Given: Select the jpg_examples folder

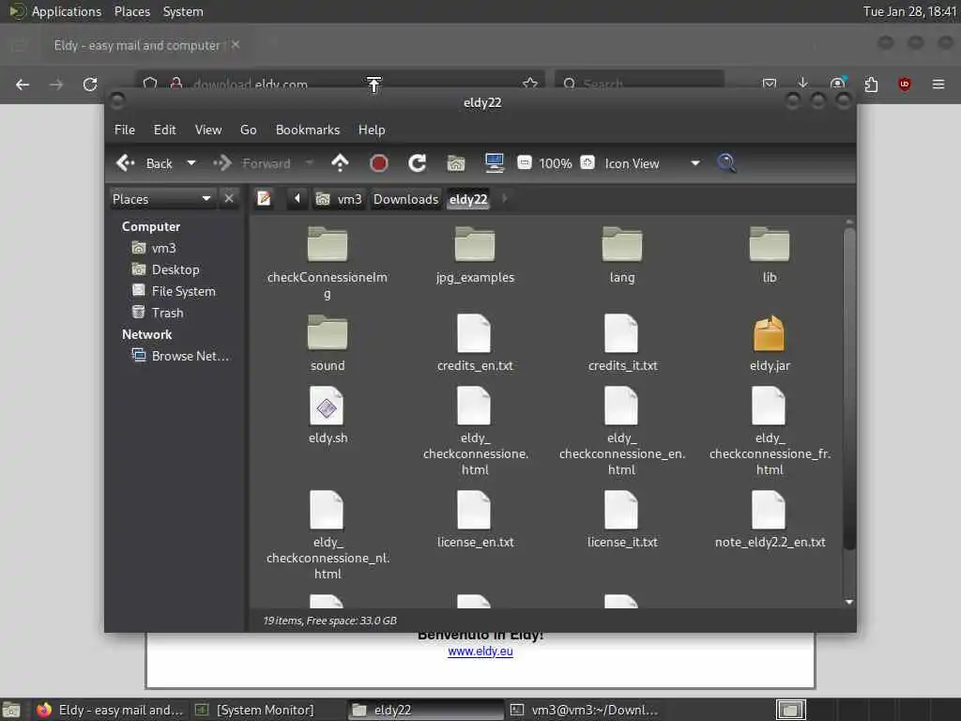Looking at the screenshot, I should [475, 254].
